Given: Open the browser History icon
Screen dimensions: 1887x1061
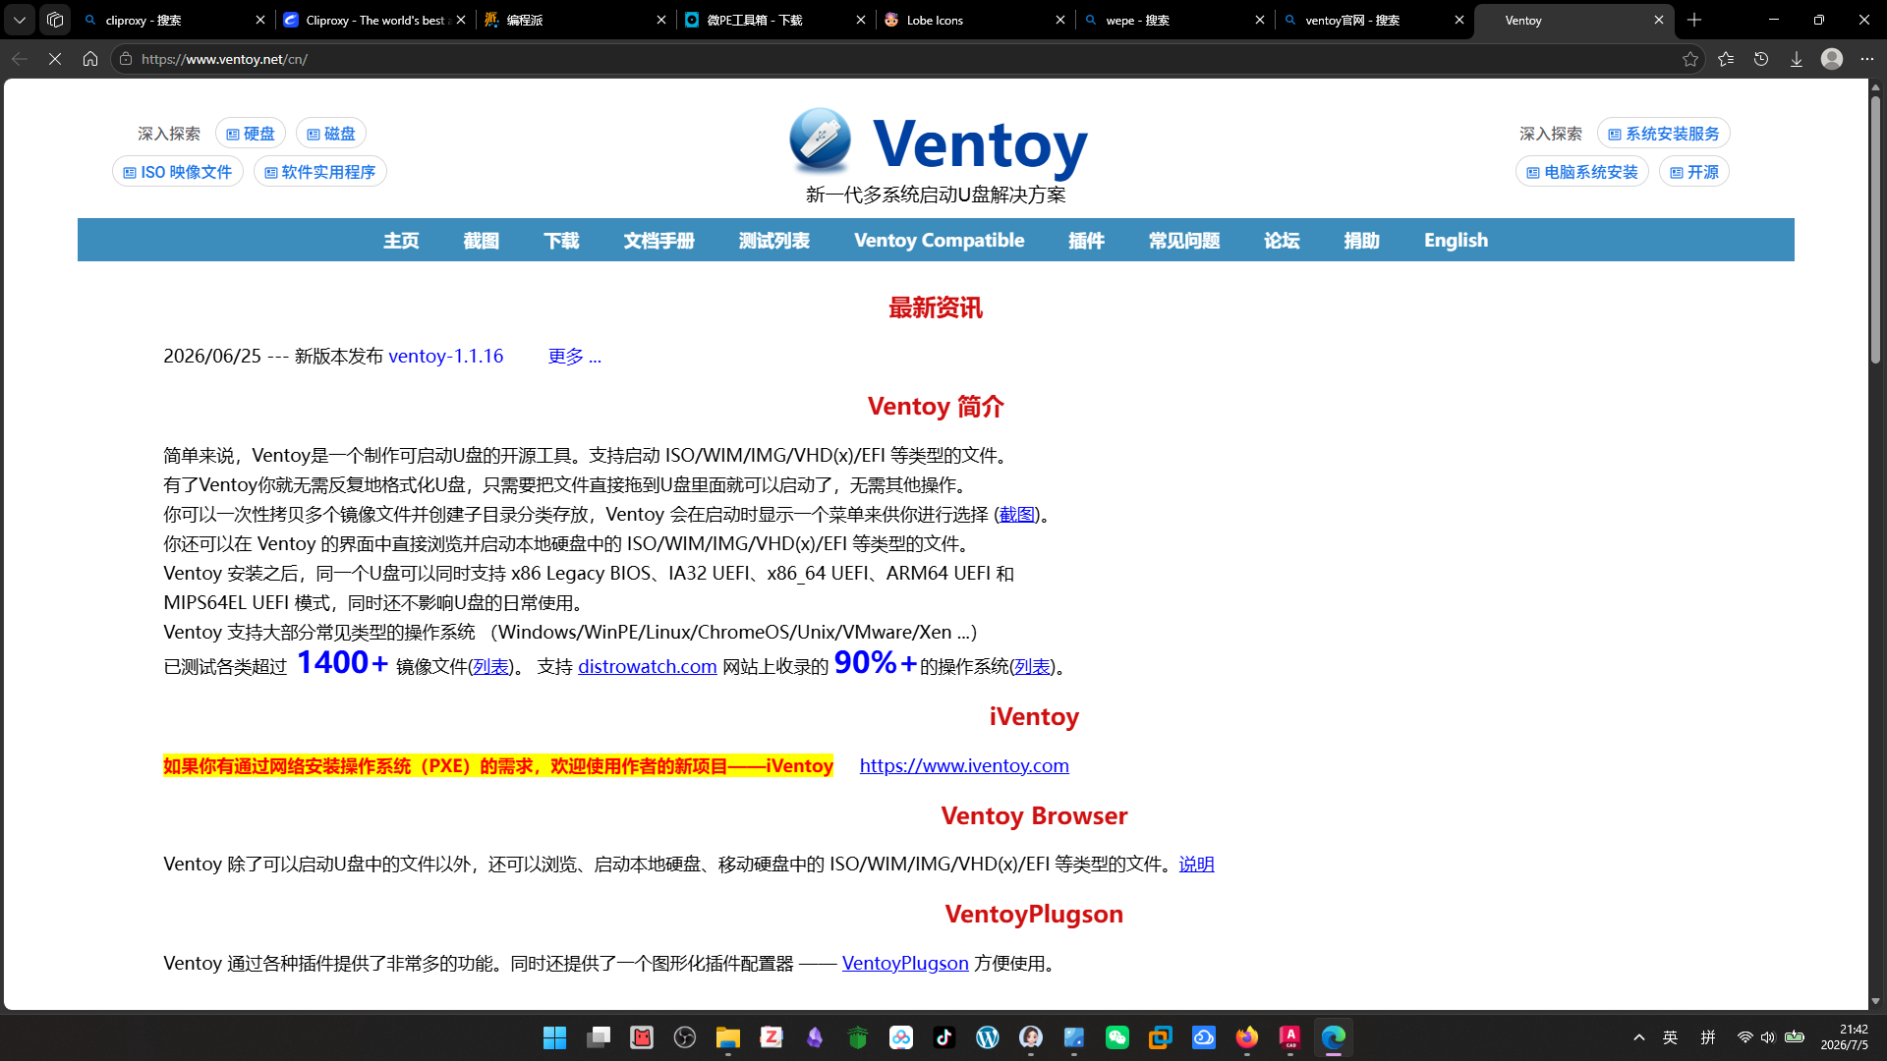Looking at the screenshot, I should [x=1761, y=59].
